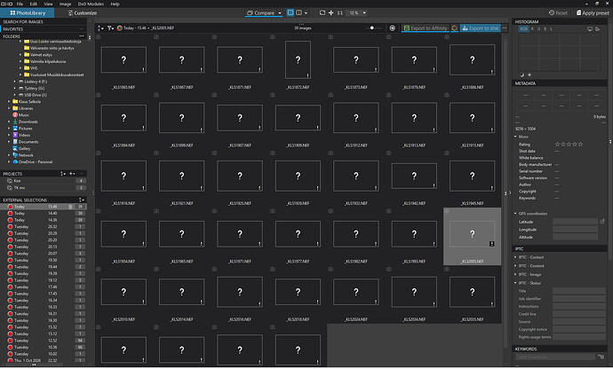This screenshot has height=369, width=613.
Task: Expand the IPTC - Content section
Action: pyautogui.click(x=515, y=266)
